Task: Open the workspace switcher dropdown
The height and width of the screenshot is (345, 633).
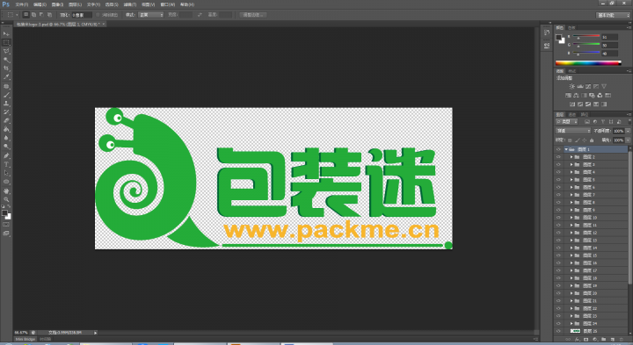Action: click(614, 15)
